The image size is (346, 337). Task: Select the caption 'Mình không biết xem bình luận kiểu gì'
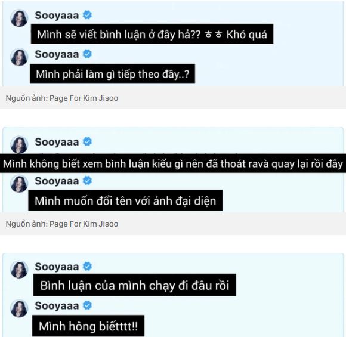173,163
